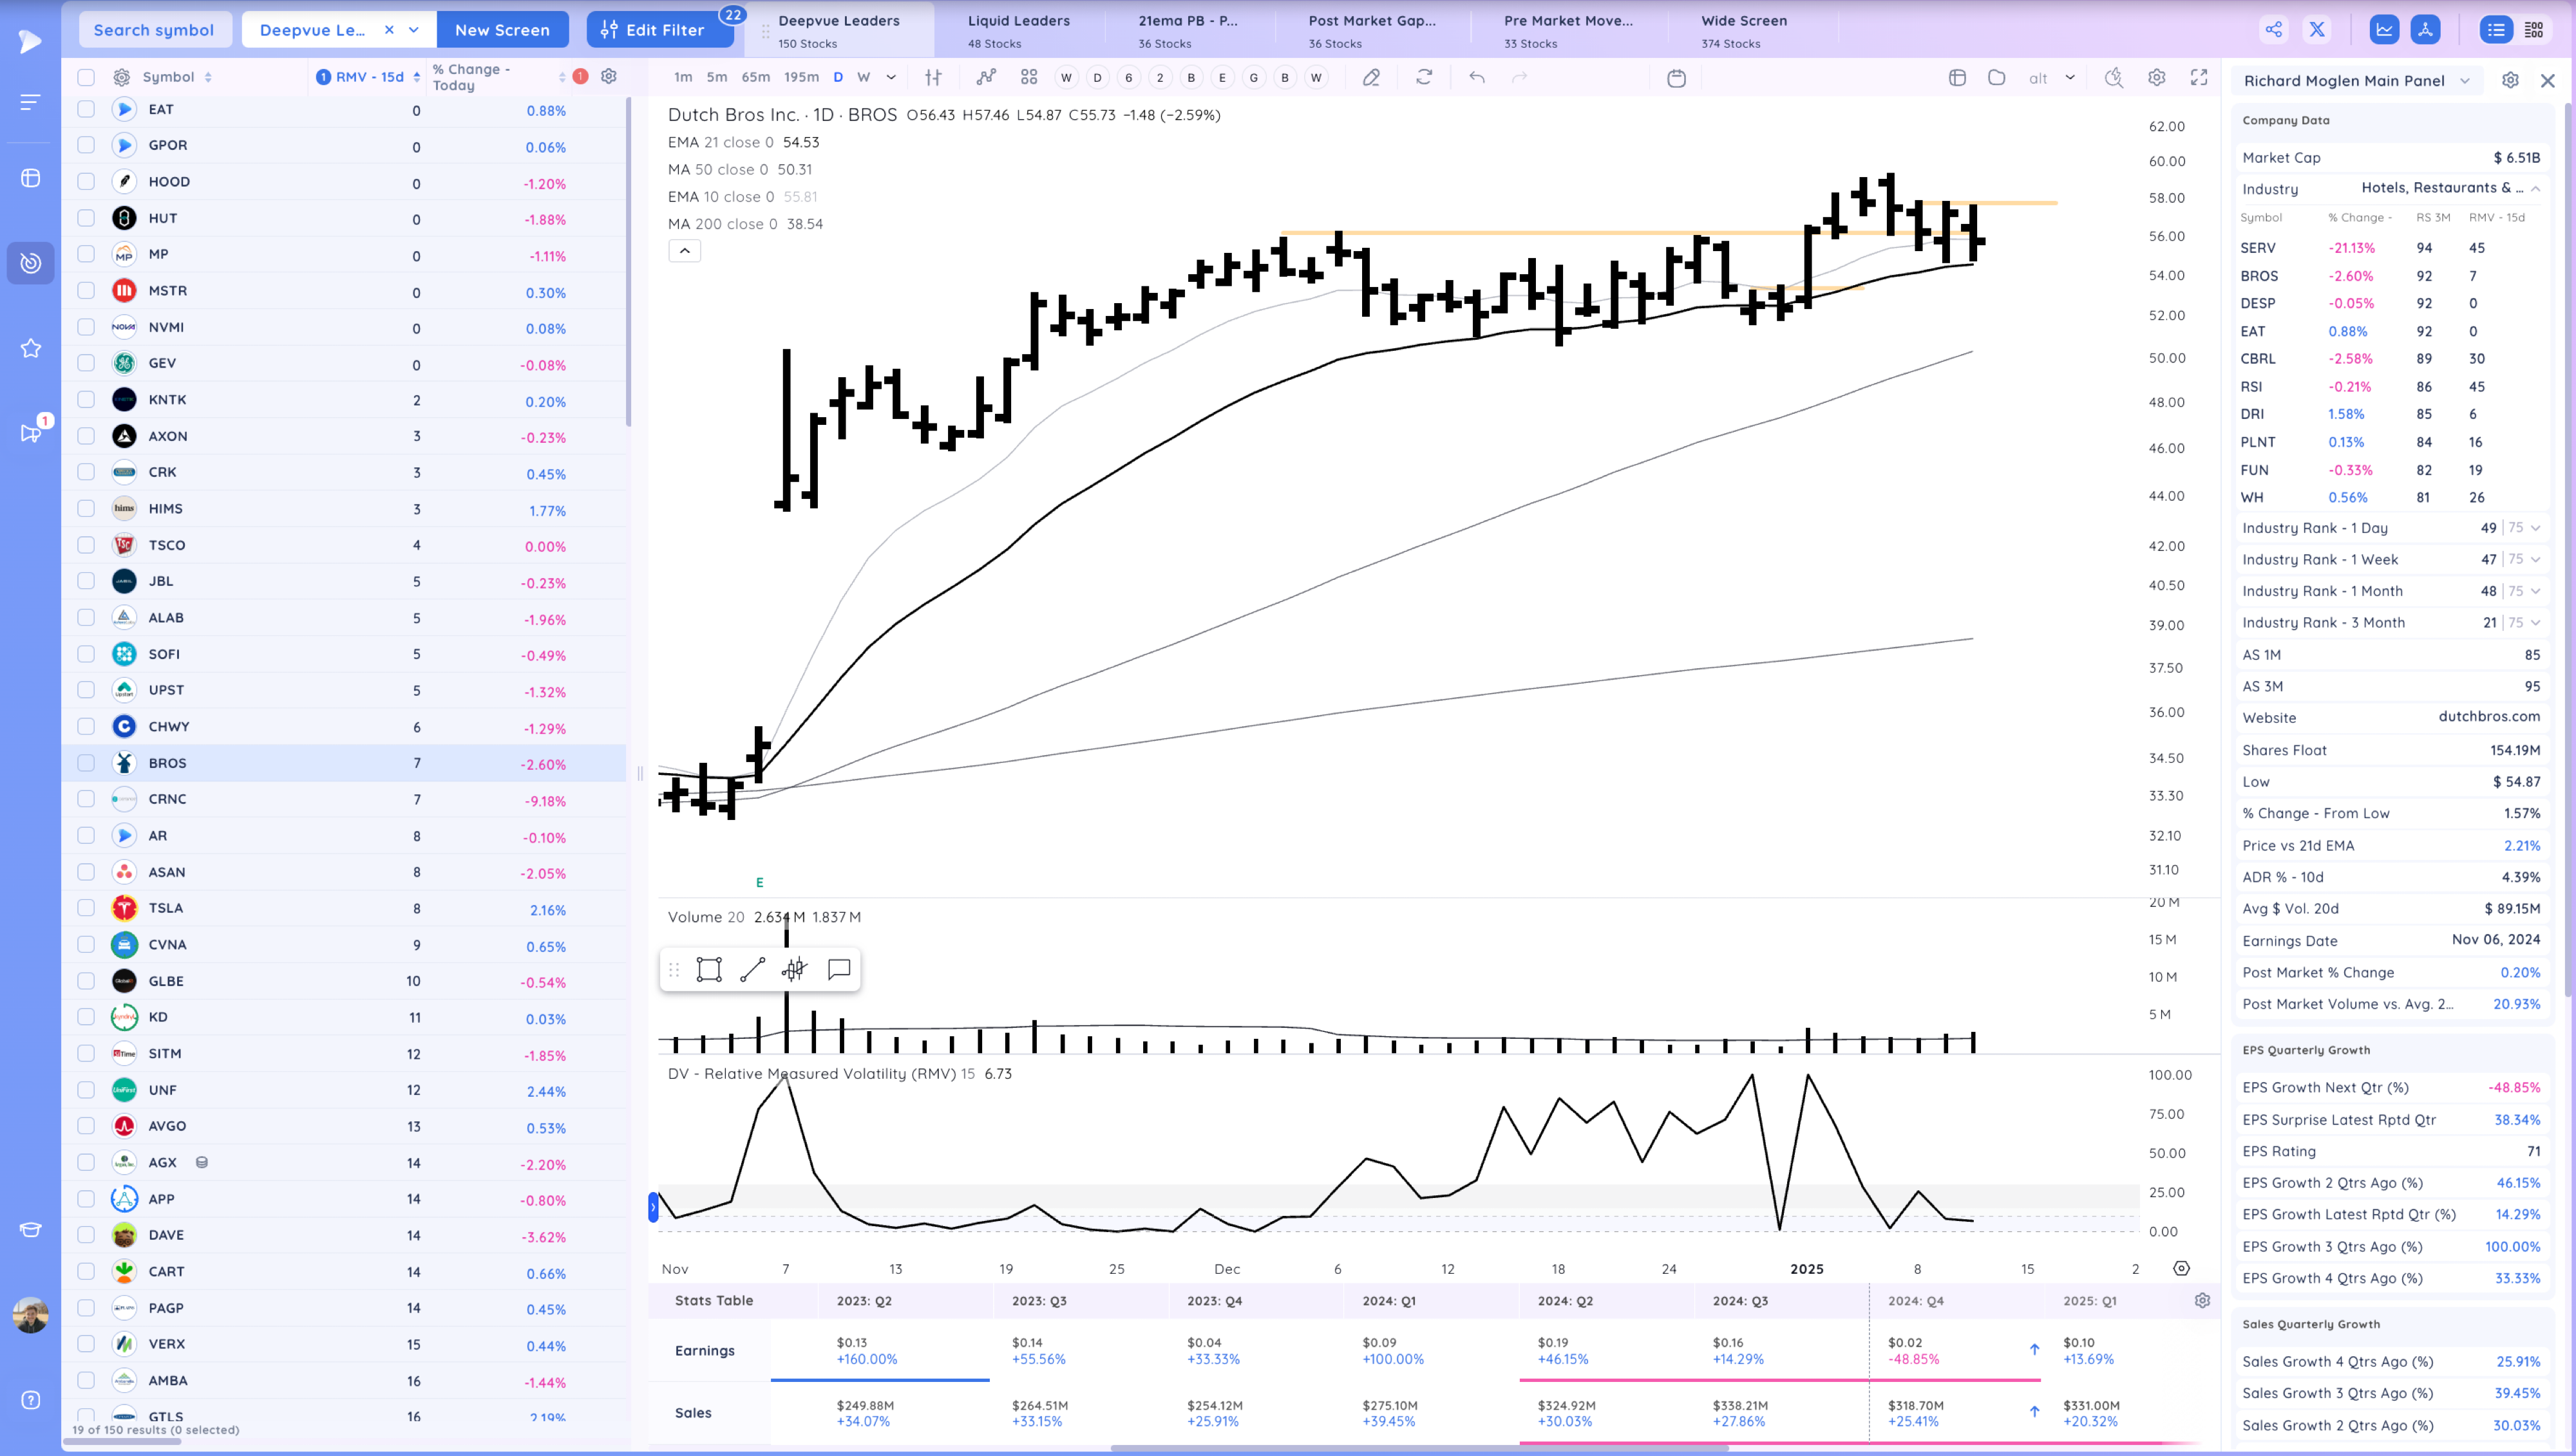Click the New Screen button
Image resolution: width=2576 pixels, height=1456 pixels.
tap(502, 30)
